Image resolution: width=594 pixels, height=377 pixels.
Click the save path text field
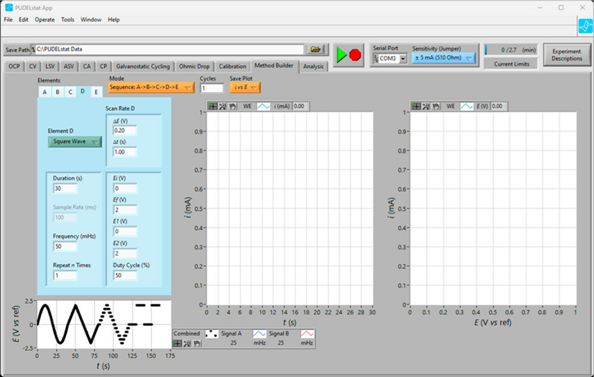point(169,49)
